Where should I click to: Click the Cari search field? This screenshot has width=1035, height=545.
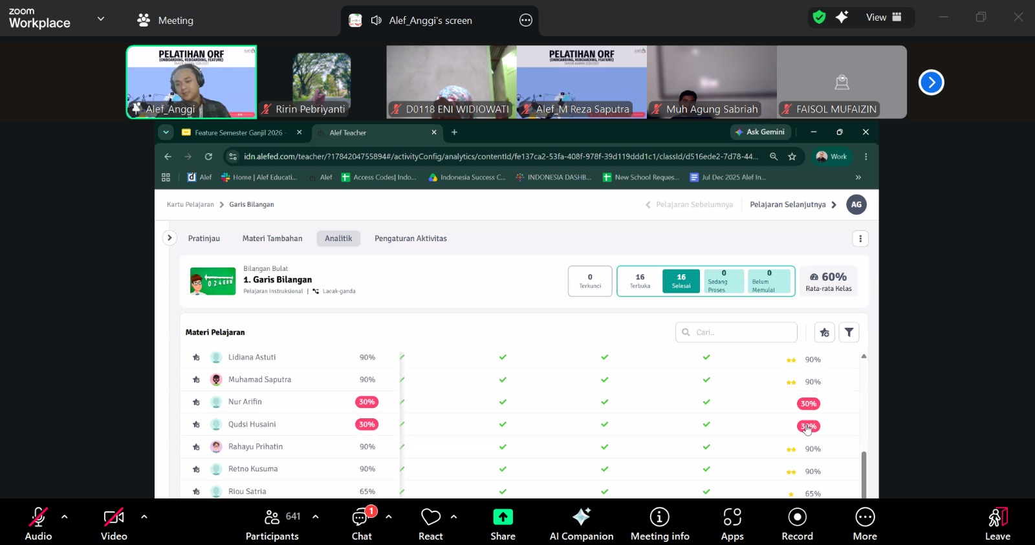[x=736, y=332]
